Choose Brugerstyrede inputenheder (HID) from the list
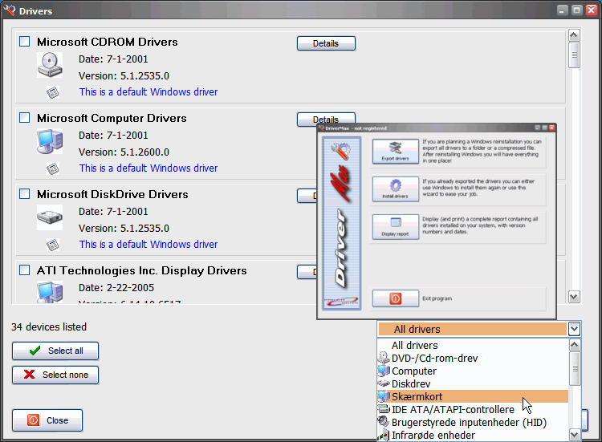The width and height of the screenshot is (602, 442). click(x=473, y=422)
